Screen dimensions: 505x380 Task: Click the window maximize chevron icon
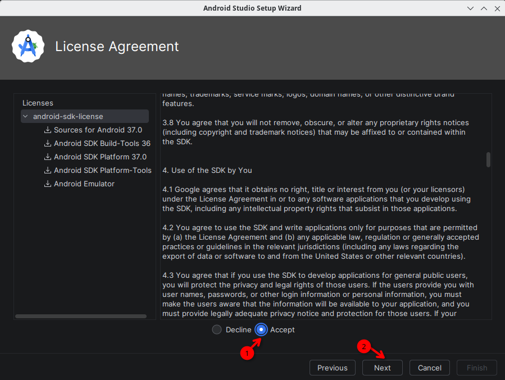(x=484, y=8)
